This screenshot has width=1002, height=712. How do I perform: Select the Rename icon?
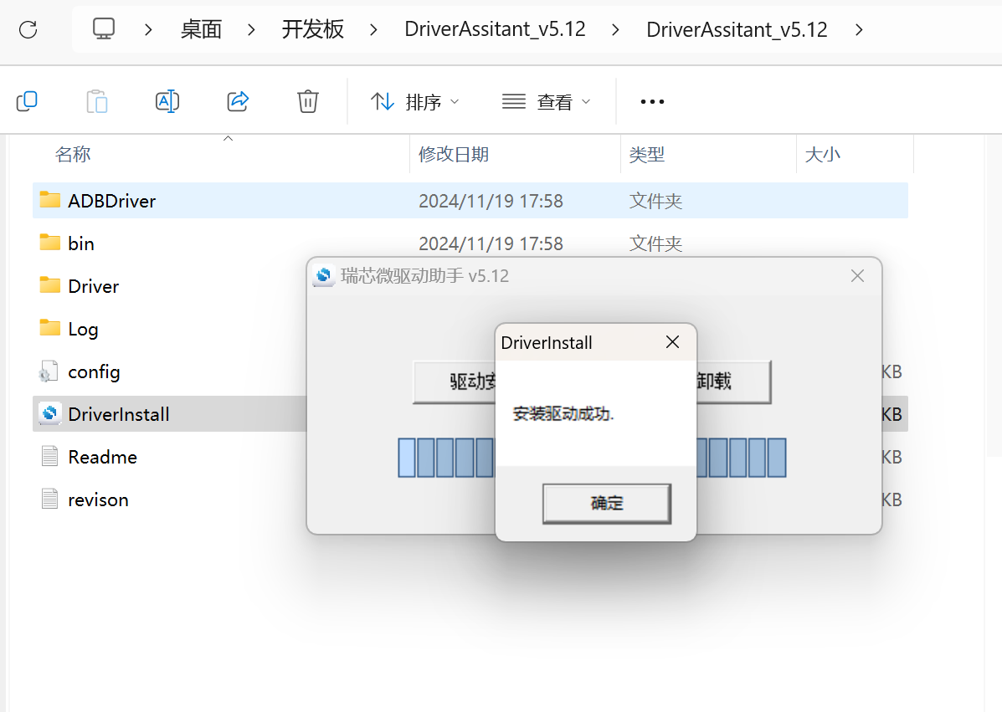tap(167, 100)
